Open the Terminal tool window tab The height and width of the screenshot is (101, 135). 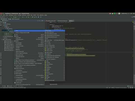pos(10,86)
